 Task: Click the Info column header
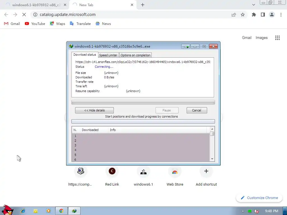pos(158,130)
